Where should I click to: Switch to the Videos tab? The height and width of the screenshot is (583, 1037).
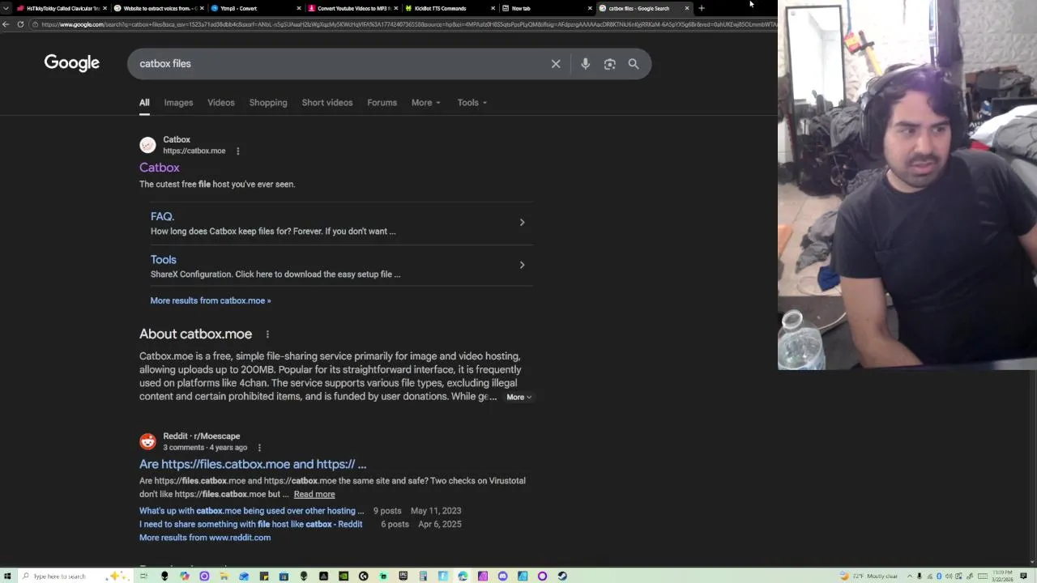[x=220, y=103]
